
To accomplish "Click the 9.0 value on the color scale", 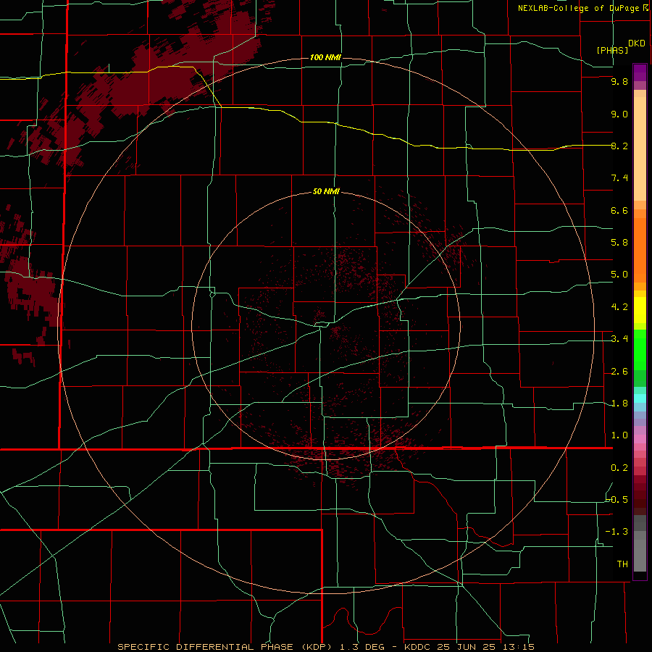I will (619, 114).
